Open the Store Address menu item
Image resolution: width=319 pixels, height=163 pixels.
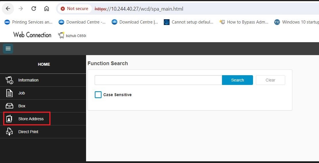pos(31,119)
